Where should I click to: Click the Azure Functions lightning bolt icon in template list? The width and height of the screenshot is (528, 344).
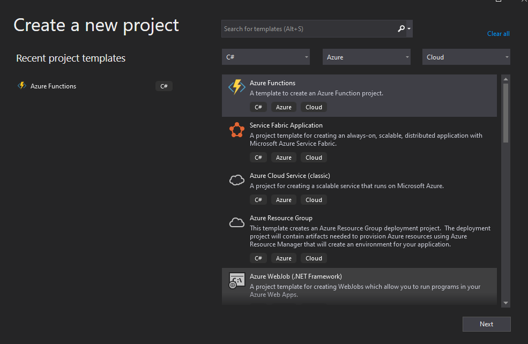237,87
